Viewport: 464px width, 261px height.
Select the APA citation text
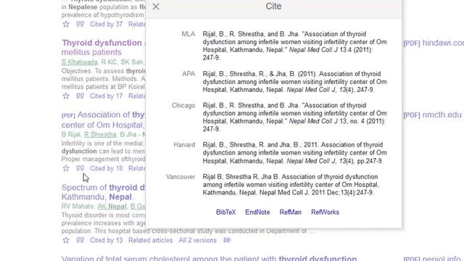tap(295, 82)
